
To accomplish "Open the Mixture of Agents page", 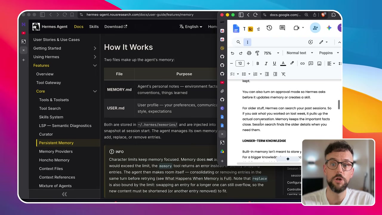I will pos(55,186).
